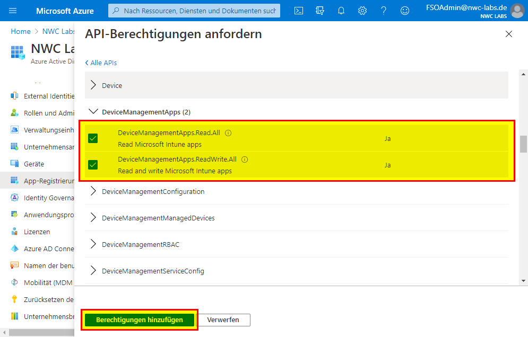This screenshot has width=528, height=337.
Task: Select Geräte in the left menu
Action: (34, 164)
